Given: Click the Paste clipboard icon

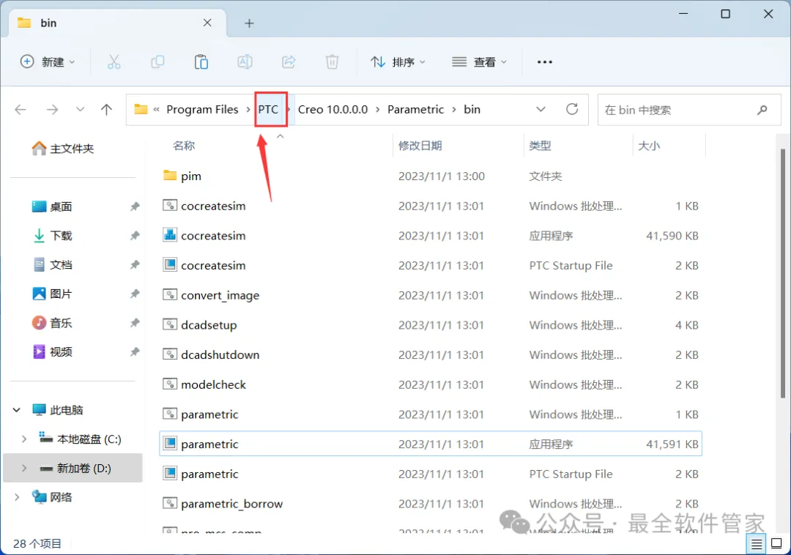Looking at the screenshot, I should tap(201, 62).
